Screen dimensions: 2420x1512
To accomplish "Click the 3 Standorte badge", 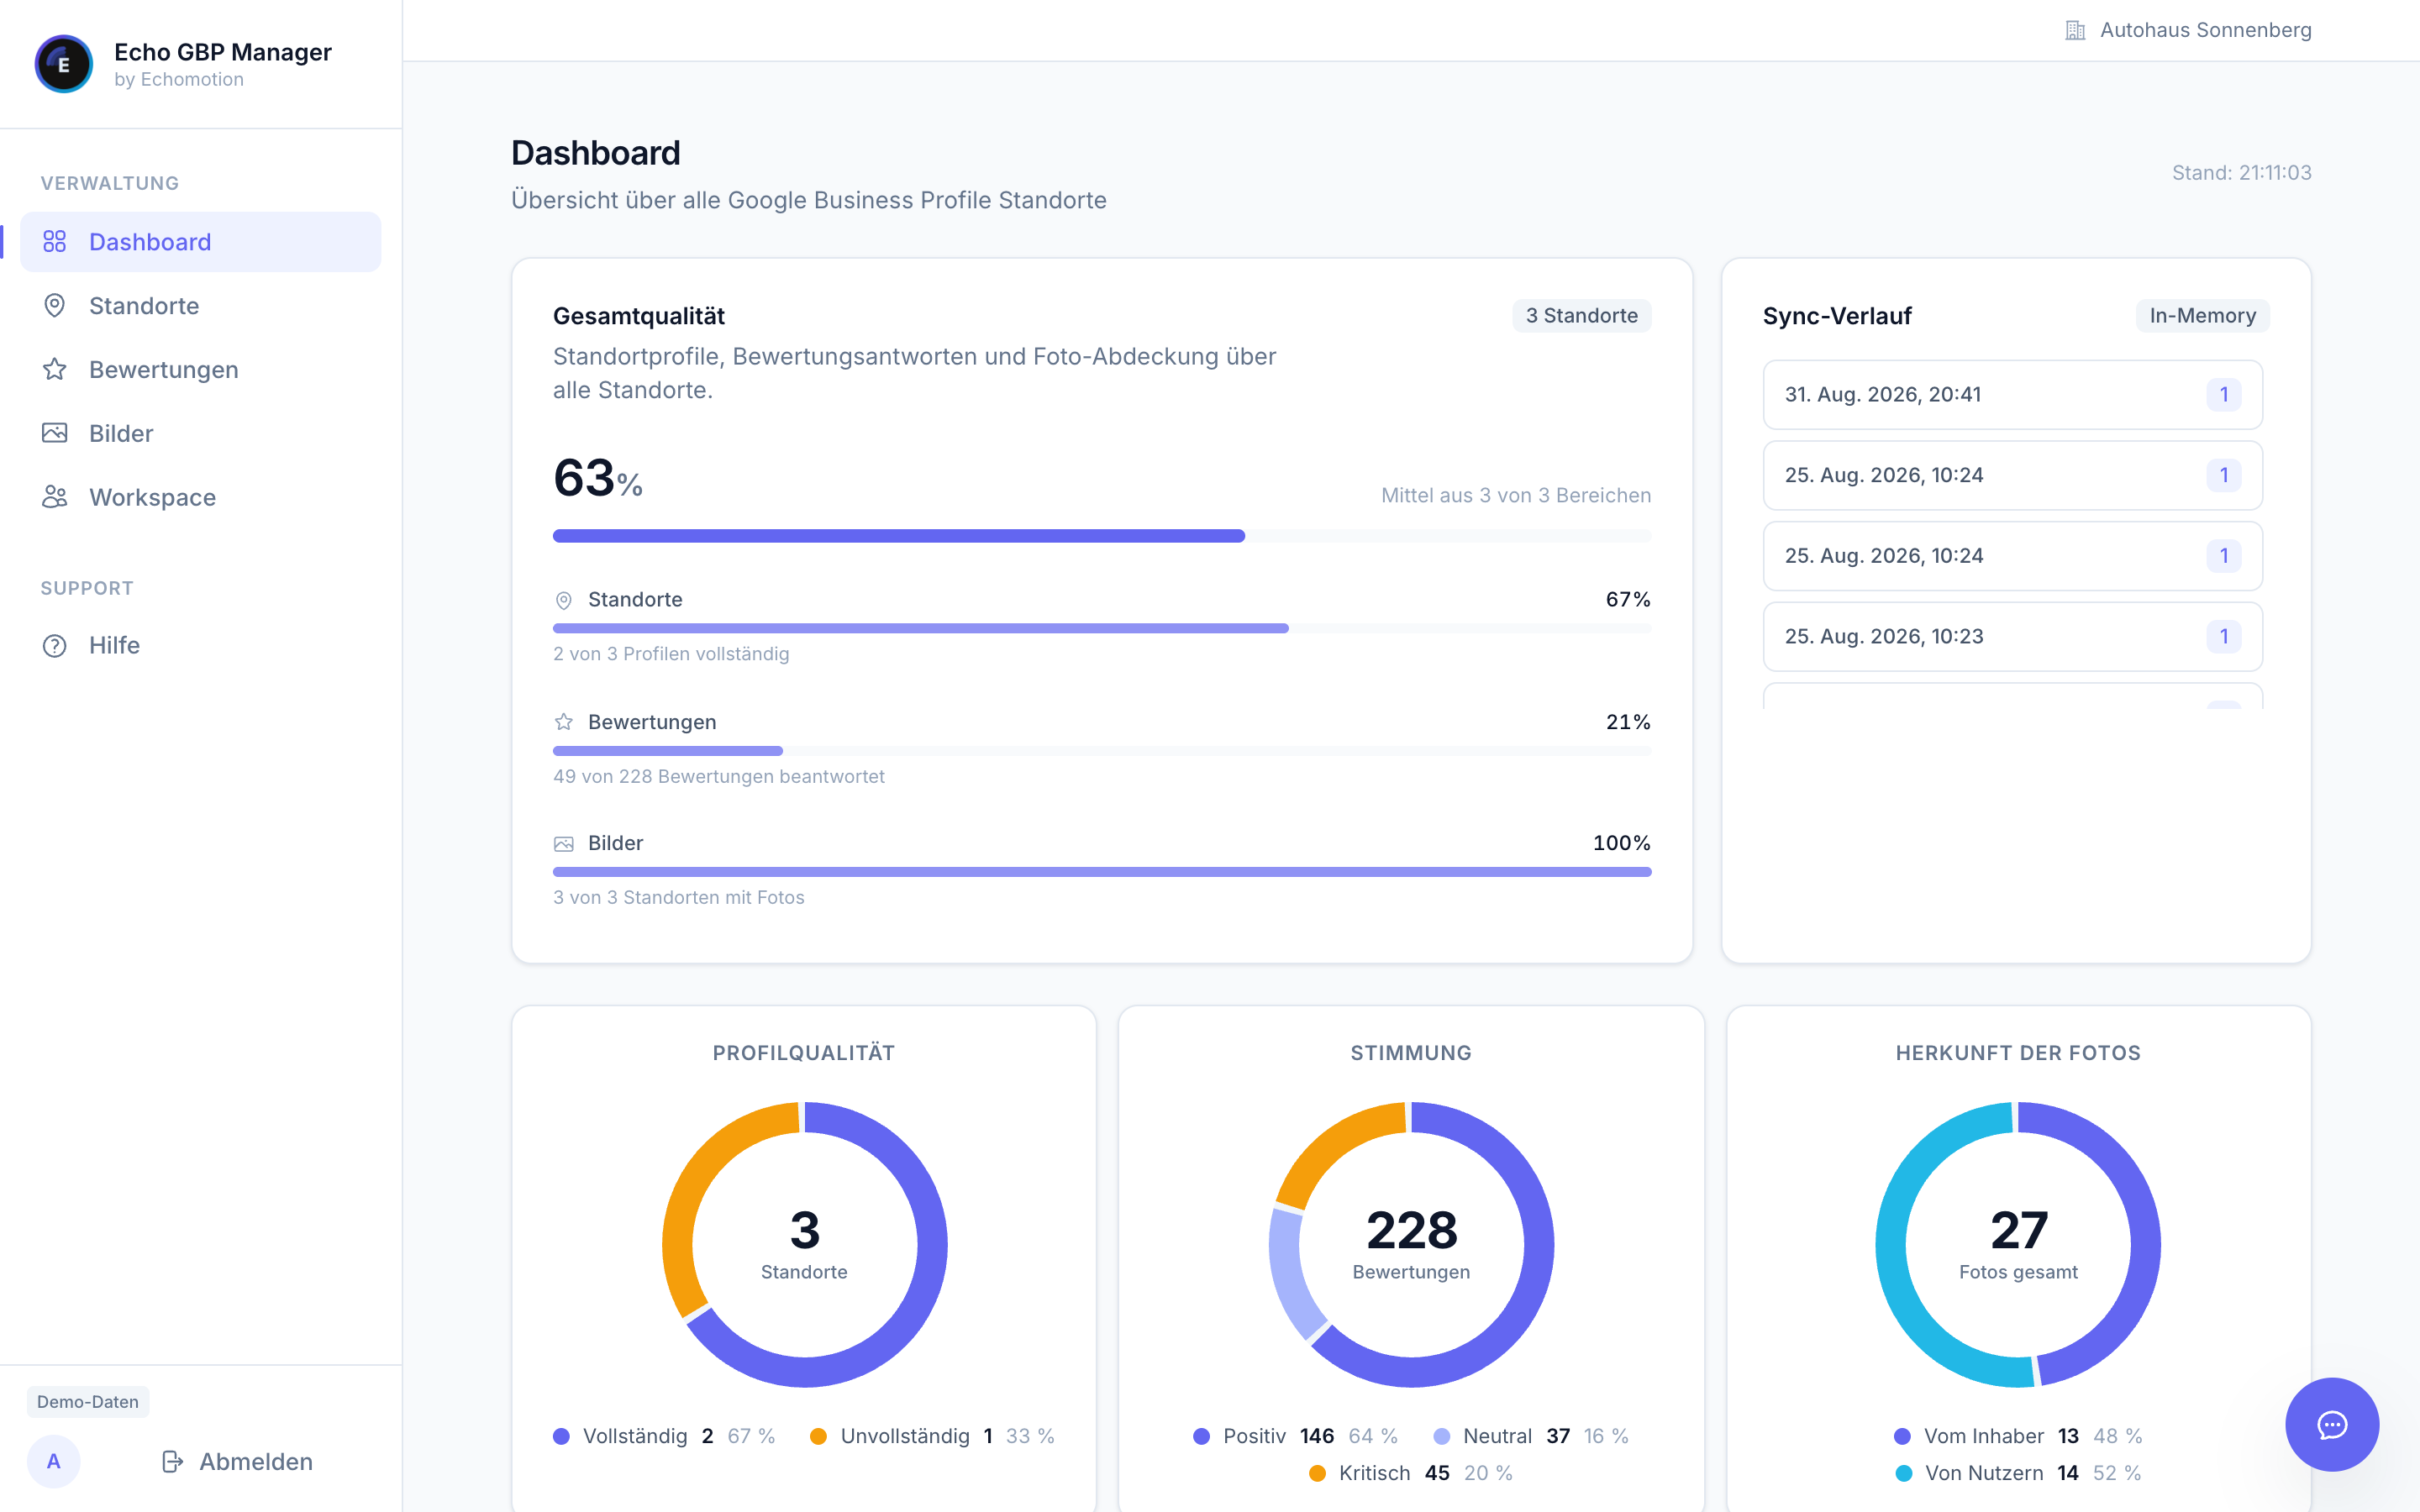I will (x=1581, y=316).
